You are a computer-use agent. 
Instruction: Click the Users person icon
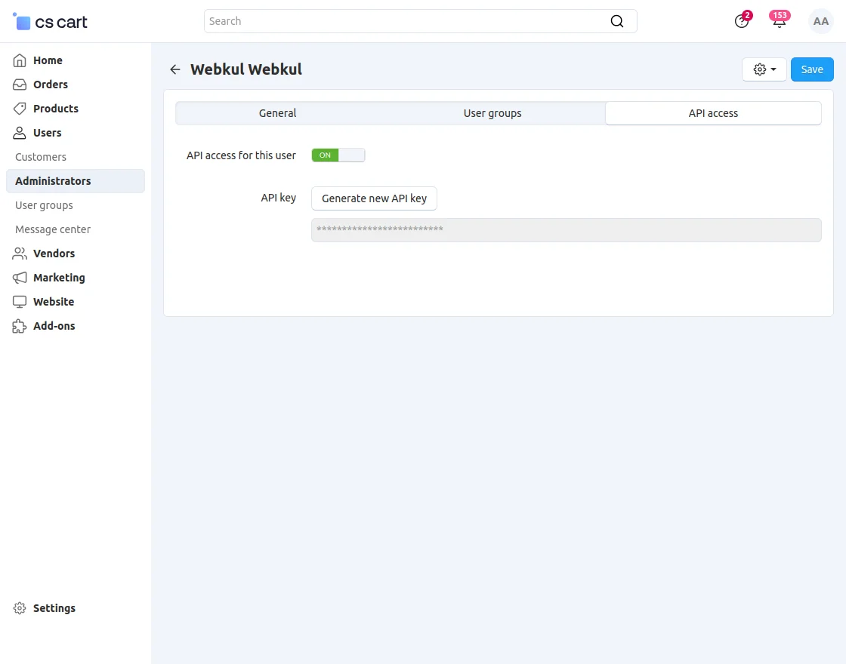[20, 133]
